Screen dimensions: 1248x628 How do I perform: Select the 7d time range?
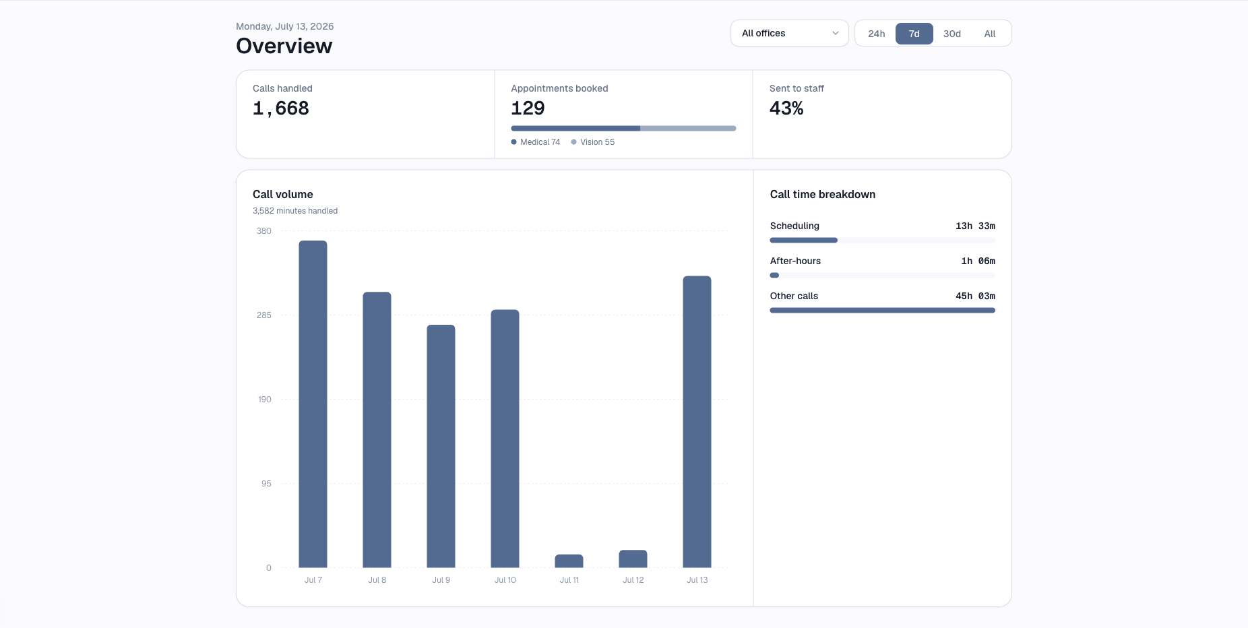[x=914, y=34]
